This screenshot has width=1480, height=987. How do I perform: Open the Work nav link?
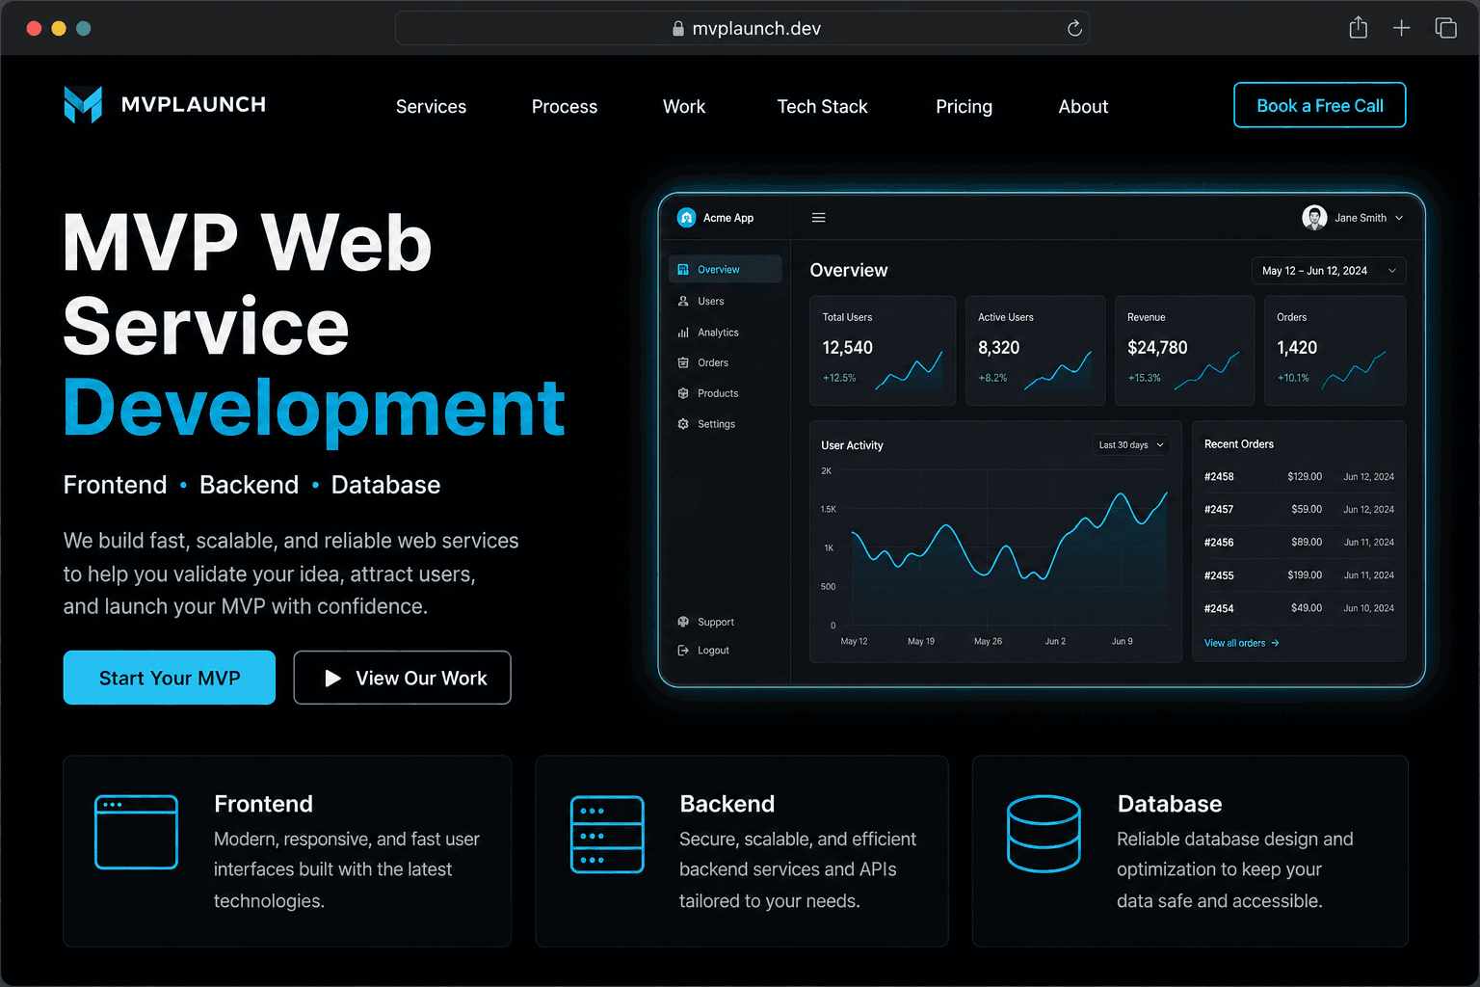click(684, 107)
